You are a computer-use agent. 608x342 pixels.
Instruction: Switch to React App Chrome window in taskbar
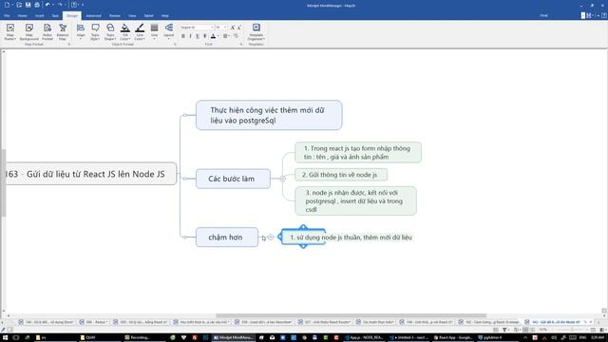pyautogui.click(x=453, y=338)
